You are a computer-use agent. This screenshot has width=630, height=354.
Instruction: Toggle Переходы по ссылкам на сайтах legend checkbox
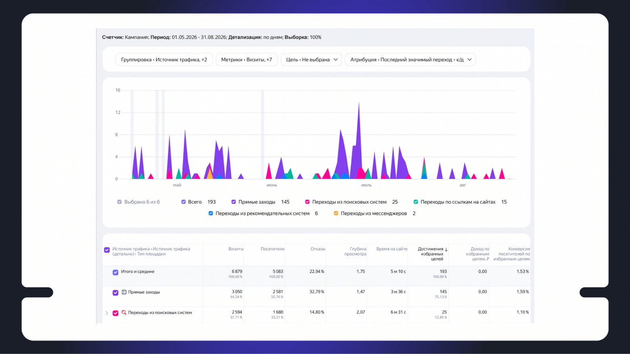pos(416,202)
